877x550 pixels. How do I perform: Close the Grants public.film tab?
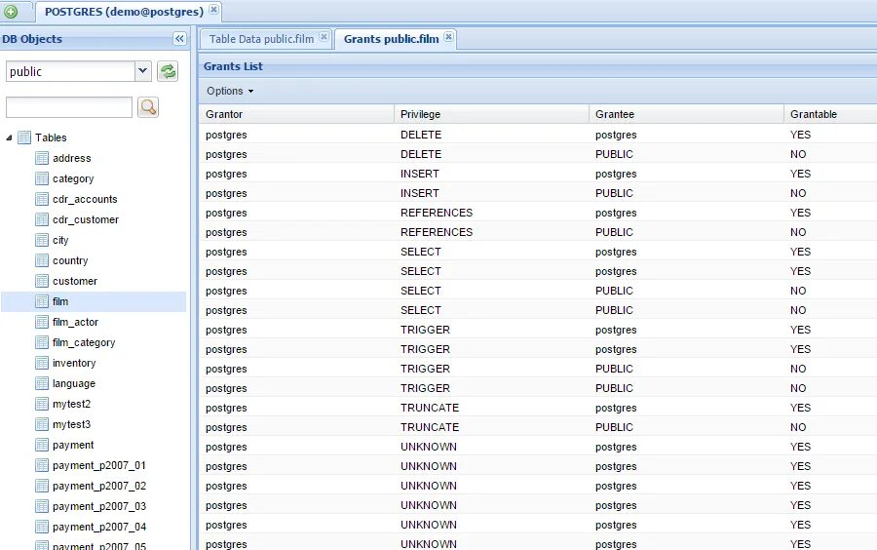(x=448, y=37)
